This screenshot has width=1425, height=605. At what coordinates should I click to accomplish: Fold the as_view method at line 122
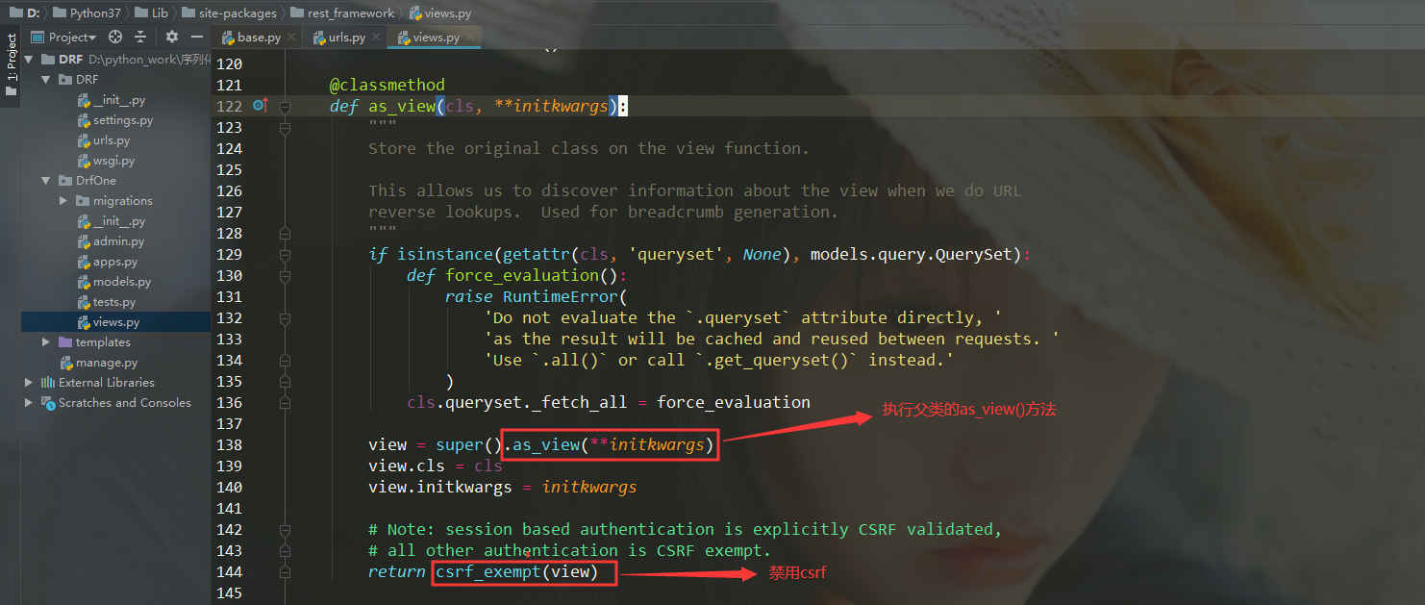pyautogui.click(x=285, y=106)
